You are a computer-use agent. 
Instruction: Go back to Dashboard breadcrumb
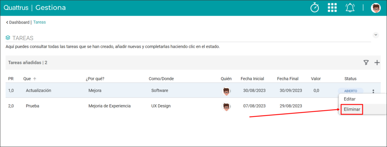[17, 22]
